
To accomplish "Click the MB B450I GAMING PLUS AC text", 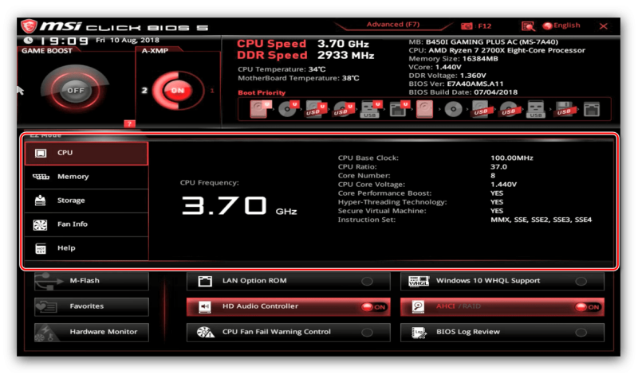I will click(483, 42).
